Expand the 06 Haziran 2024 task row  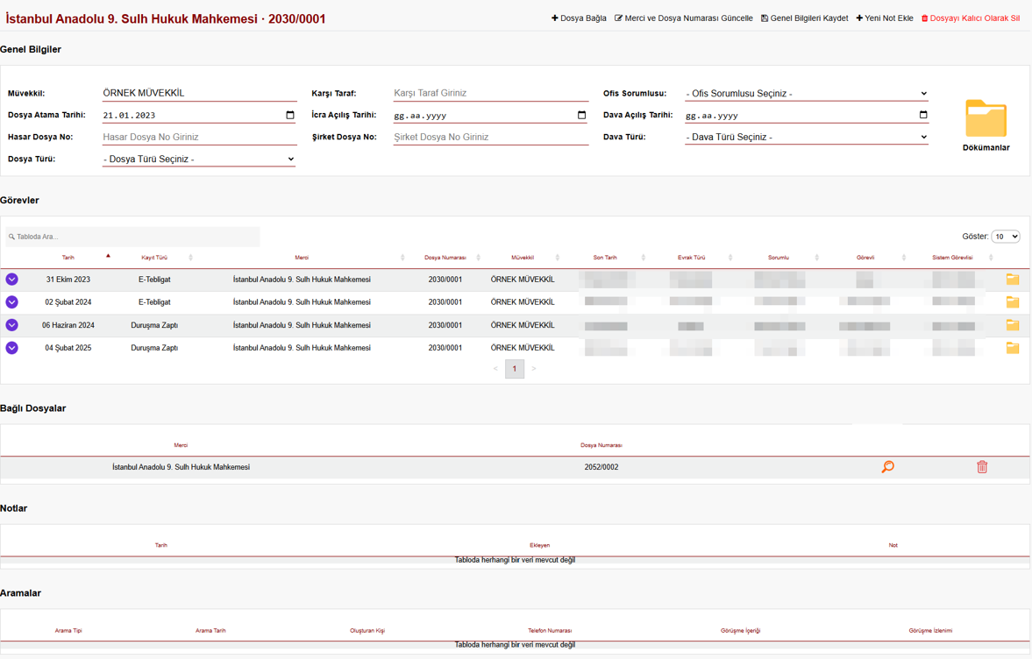tap(12, 325)
